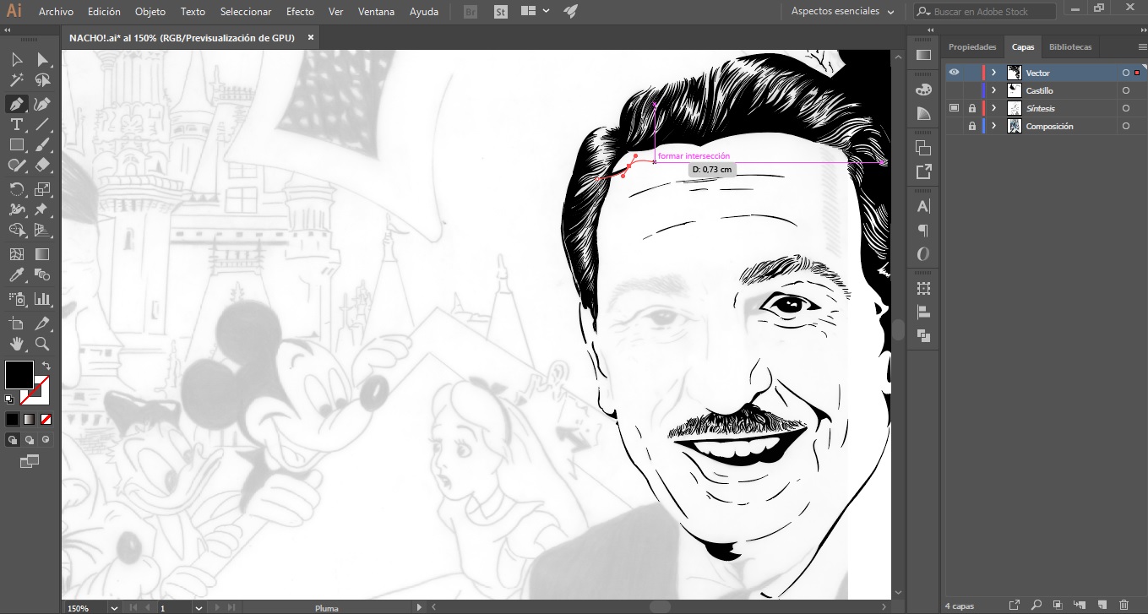
Task: Select the Width/Warp tool
Action: (16, 209)
